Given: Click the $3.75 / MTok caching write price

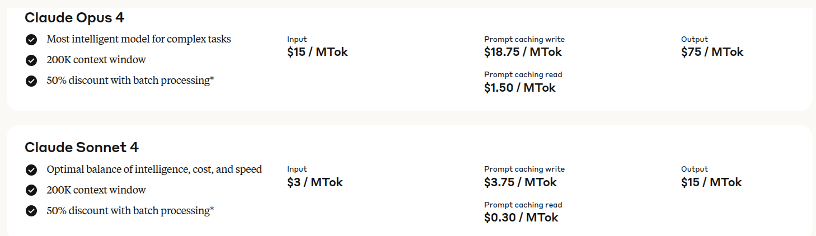Looking at the screenshot, I should coord(520,182).
